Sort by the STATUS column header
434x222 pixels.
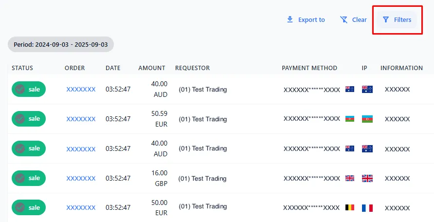pos(22,68)
